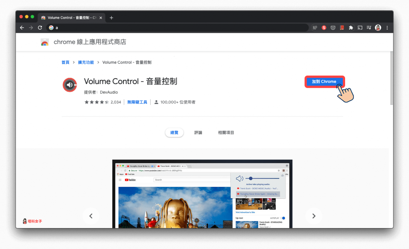
Task: Open the NP extension icon
Action: [315, 28]
